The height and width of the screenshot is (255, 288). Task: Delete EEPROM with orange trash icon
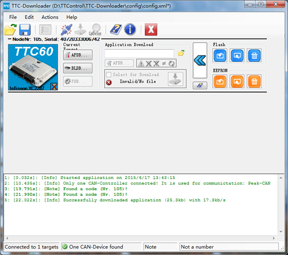click(254, 81)
